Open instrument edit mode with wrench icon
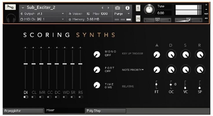Screen dimensions: 213x116 (10, 8)
